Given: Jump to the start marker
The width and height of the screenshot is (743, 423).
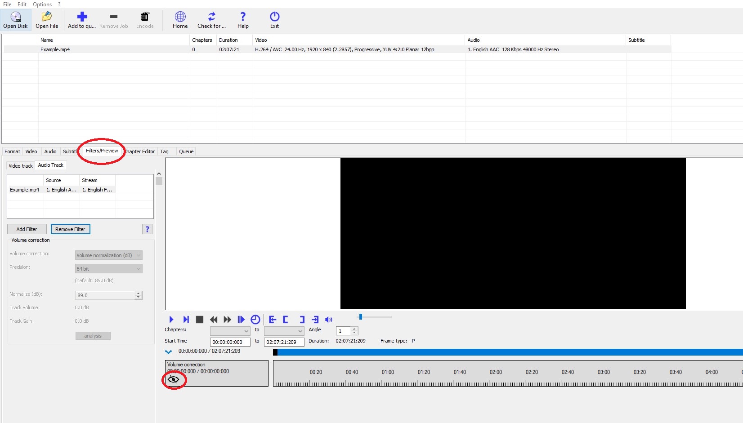Looking at the screenshot, I should (272, 320).
